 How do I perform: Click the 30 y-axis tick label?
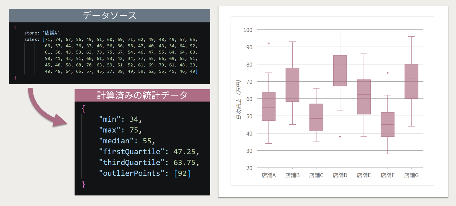click(x=249, y=151)
